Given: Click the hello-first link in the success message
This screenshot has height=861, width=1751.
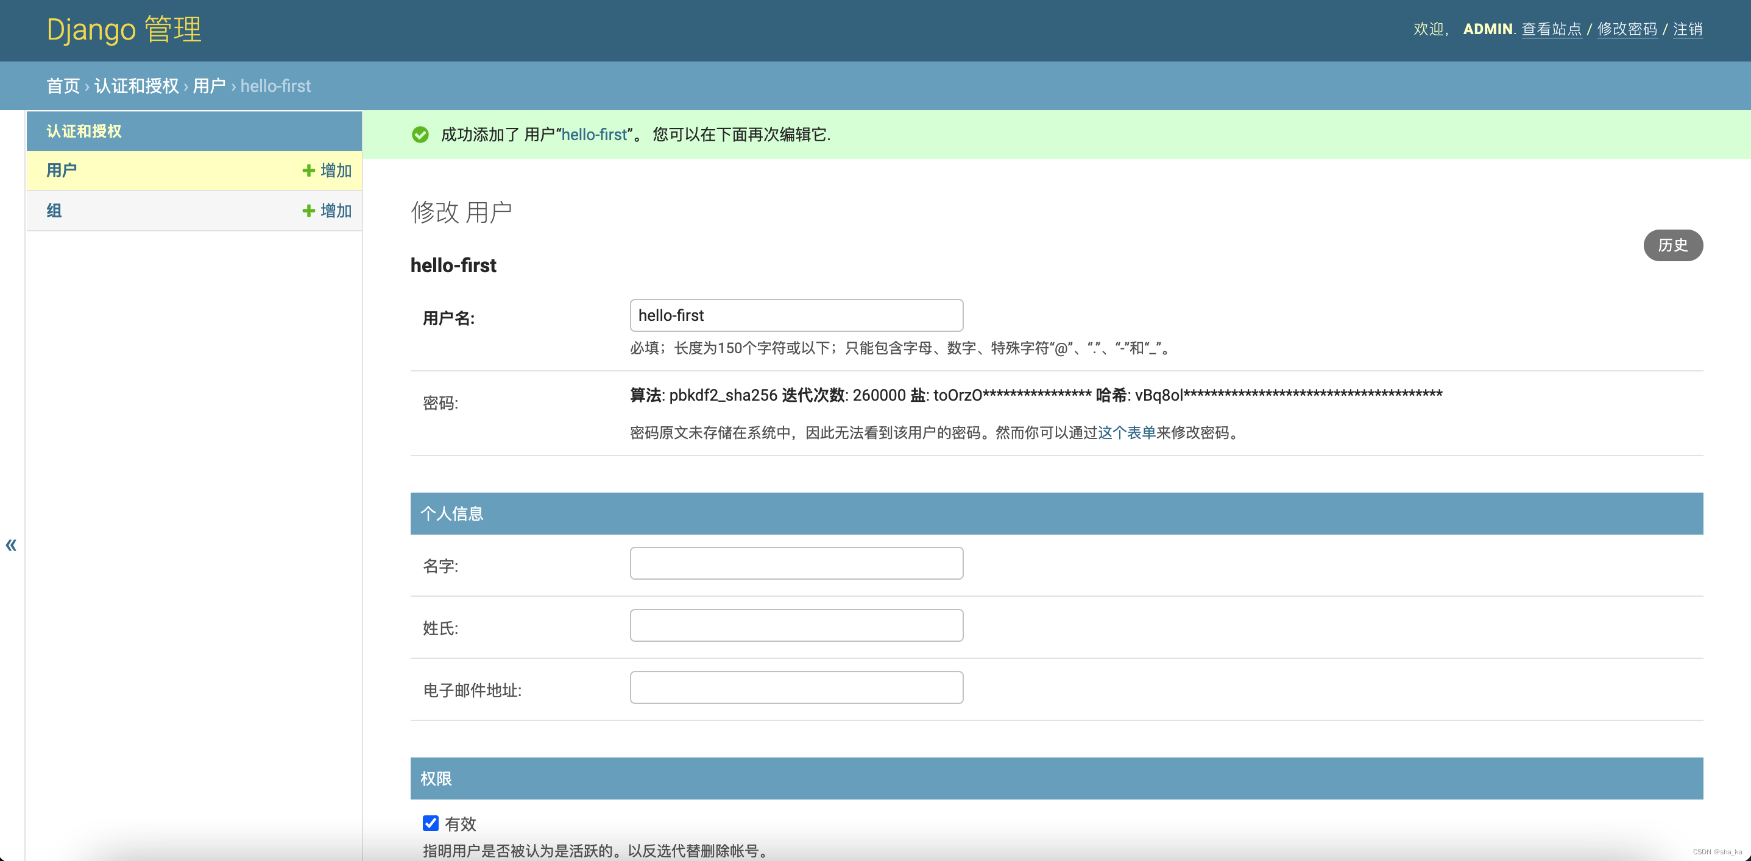Looking at the screenshot, I should [593, 135].
